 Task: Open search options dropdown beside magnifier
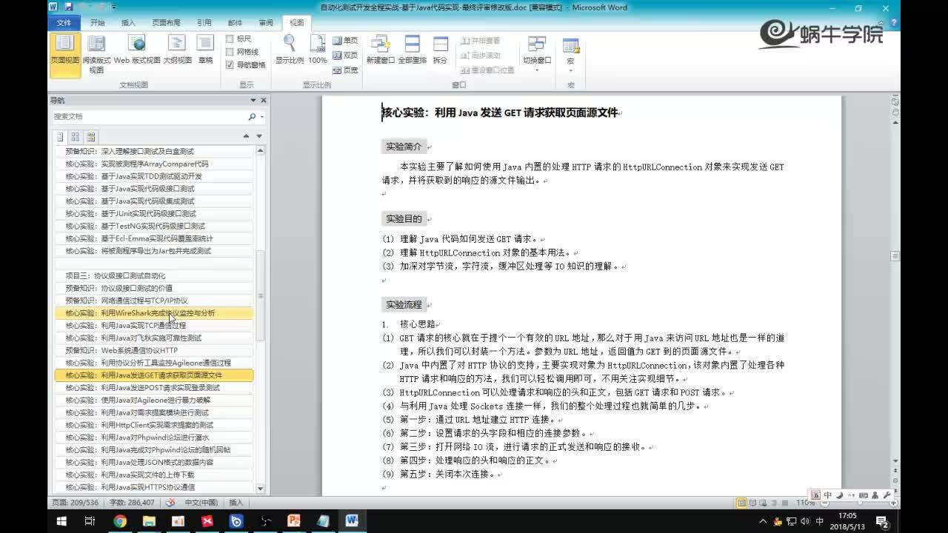click(x=262, y=117)
